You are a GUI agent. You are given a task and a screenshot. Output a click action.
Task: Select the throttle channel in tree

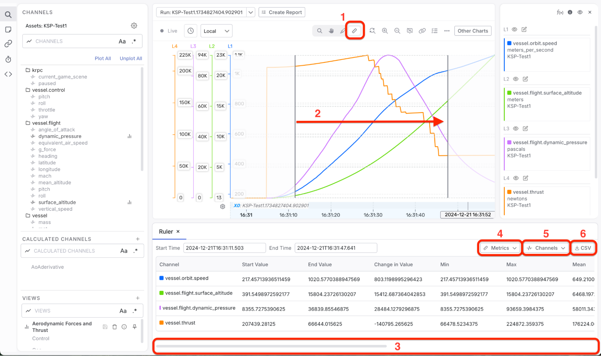[x=47, y=110]
